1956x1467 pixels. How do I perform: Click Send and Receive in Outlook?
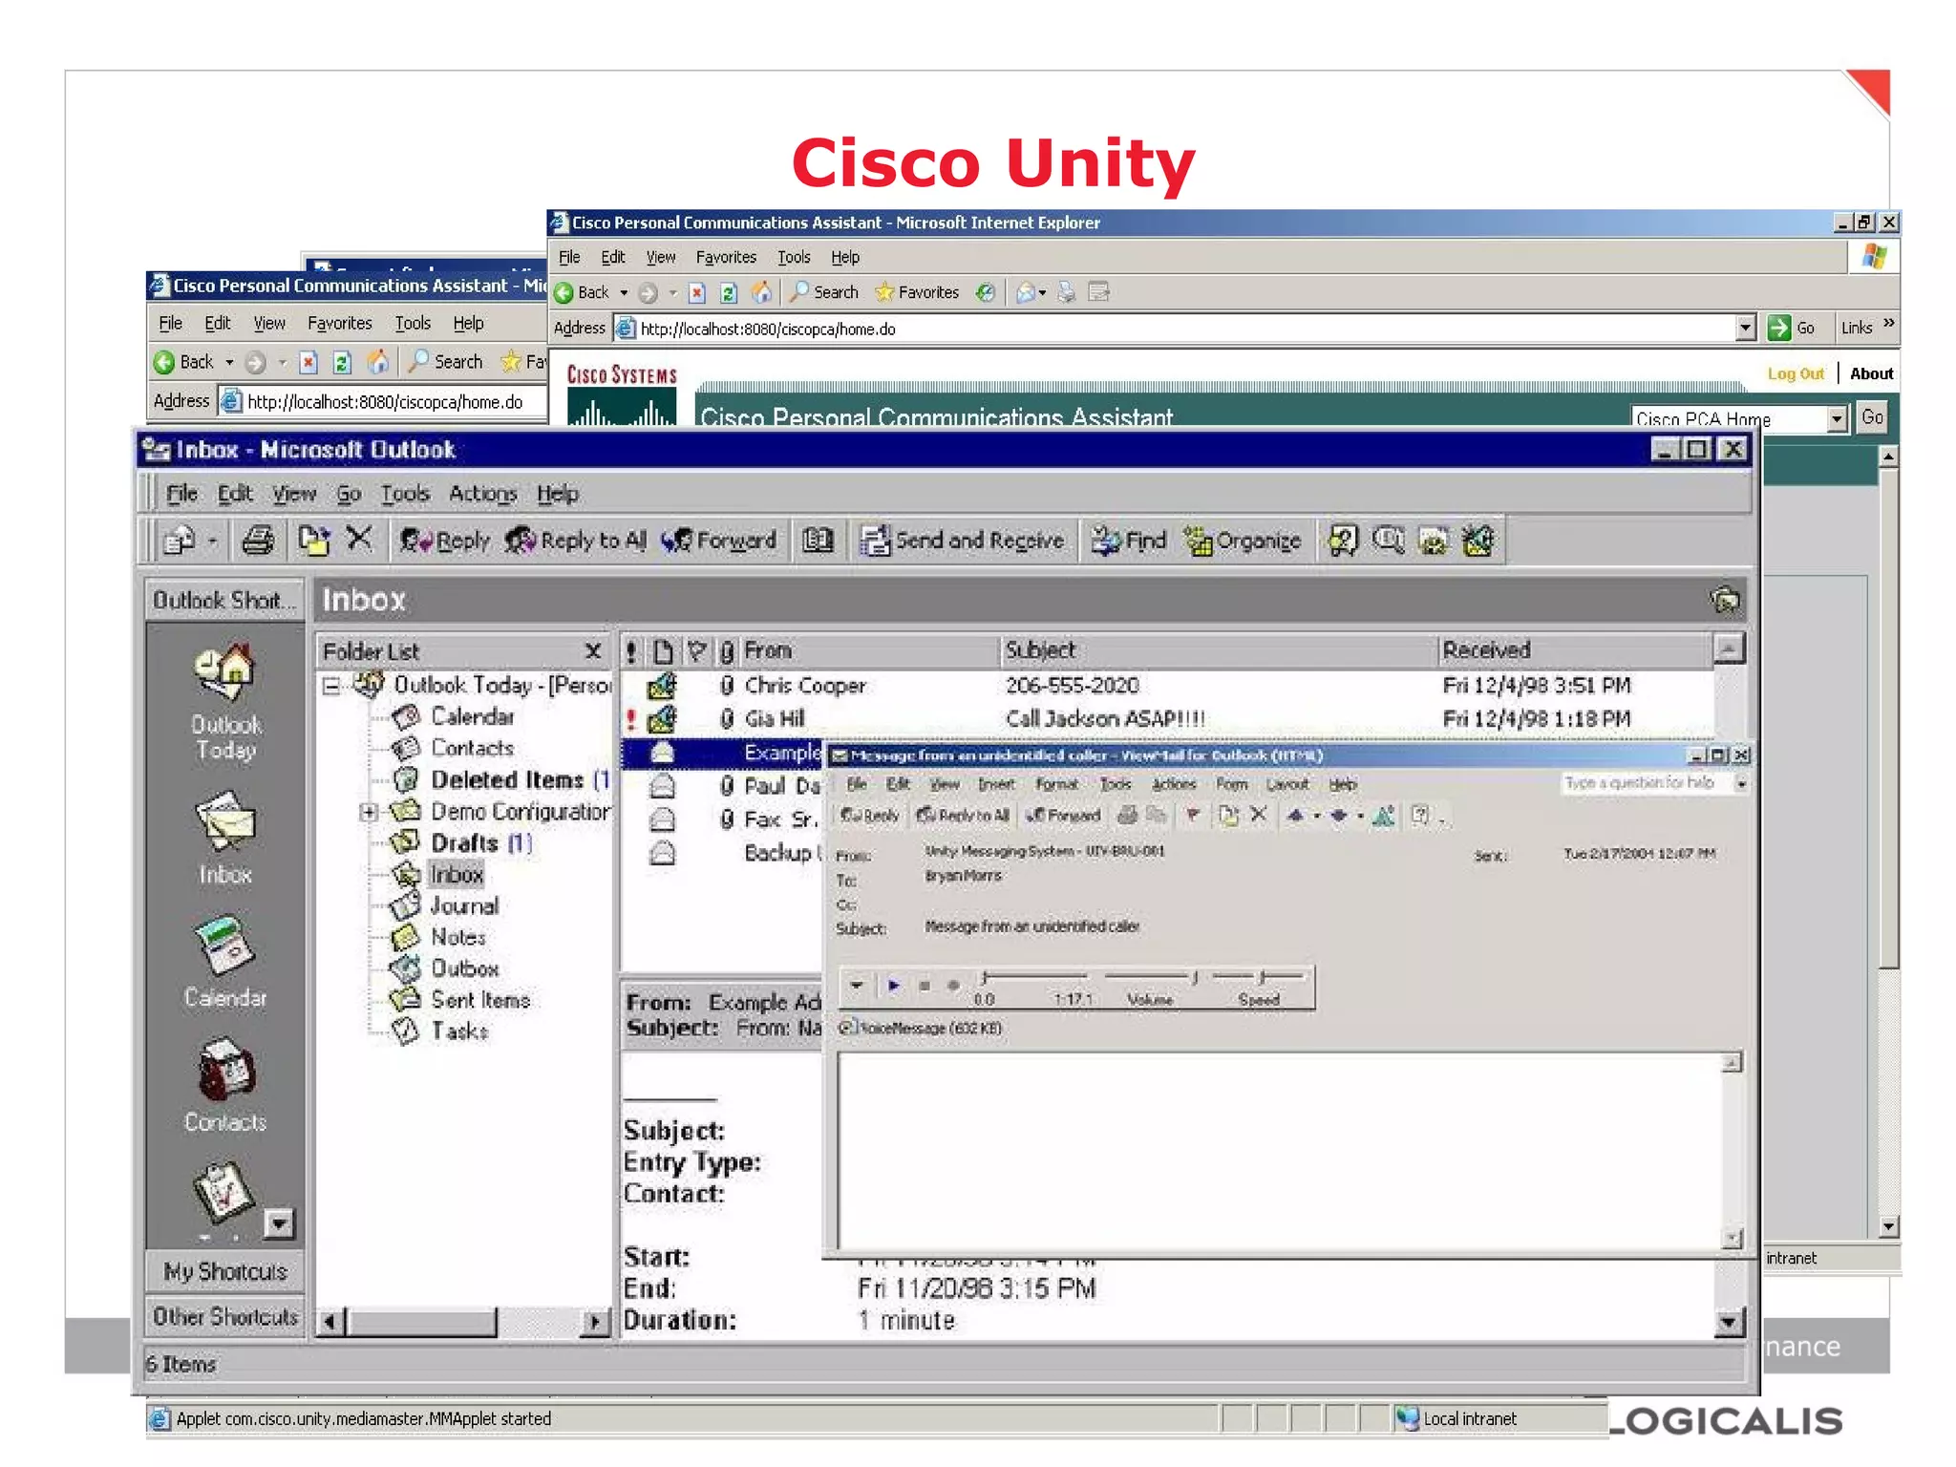pos(963,541)
